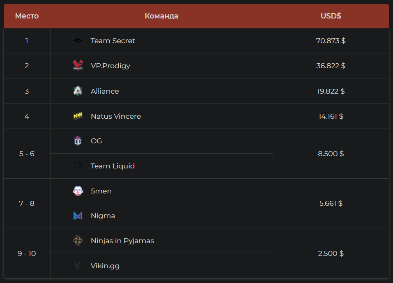
Task: Click the Team Secret logo icon
Action: (x=78, y=41)
